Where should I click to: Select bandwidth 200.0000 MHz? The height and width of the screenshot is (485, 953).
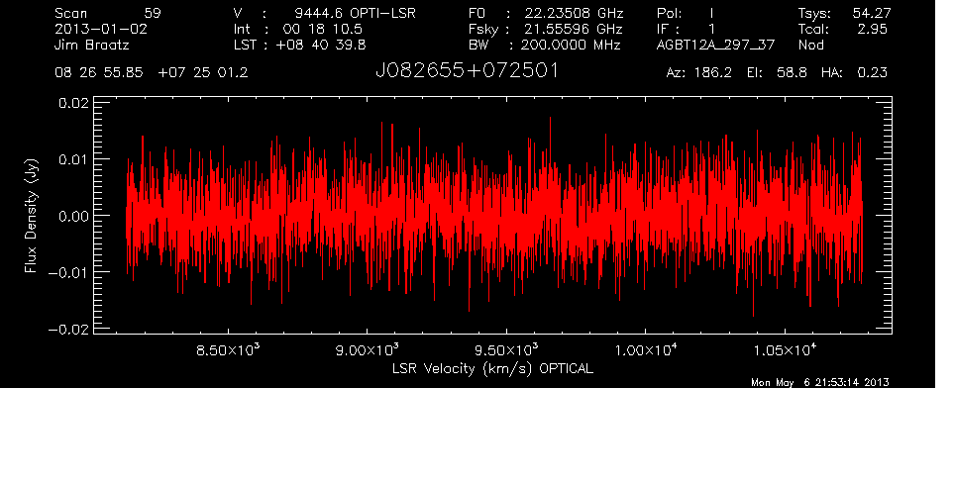pos(571,45)
